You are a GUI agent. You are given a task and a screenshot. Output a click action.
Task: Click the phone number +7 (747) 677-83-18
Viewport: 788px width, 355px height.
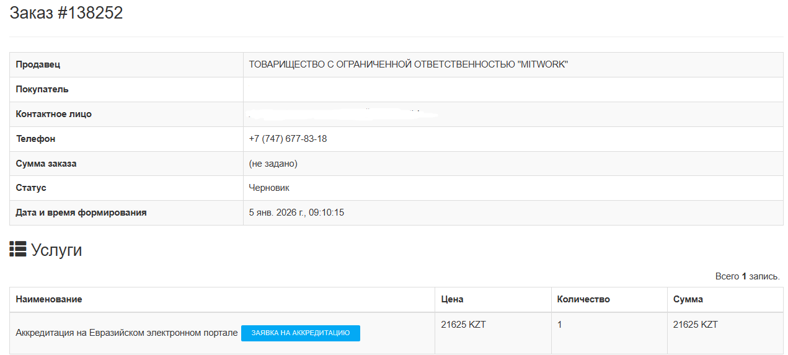coord(288,139)
